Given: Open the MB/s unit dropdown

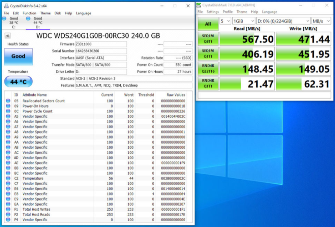Looking at the screenshot, I should click(x=321, y=21).
